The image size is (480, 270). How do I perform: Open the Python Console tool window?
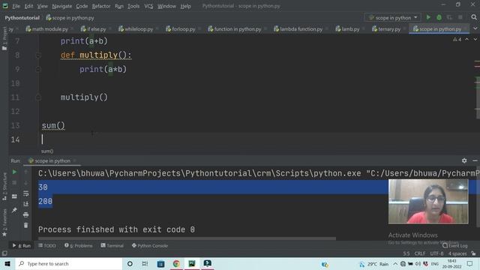150,245
